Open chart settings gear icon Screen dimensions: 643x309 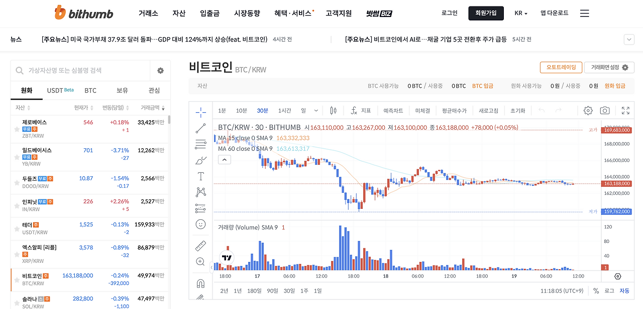click(588, 111)
